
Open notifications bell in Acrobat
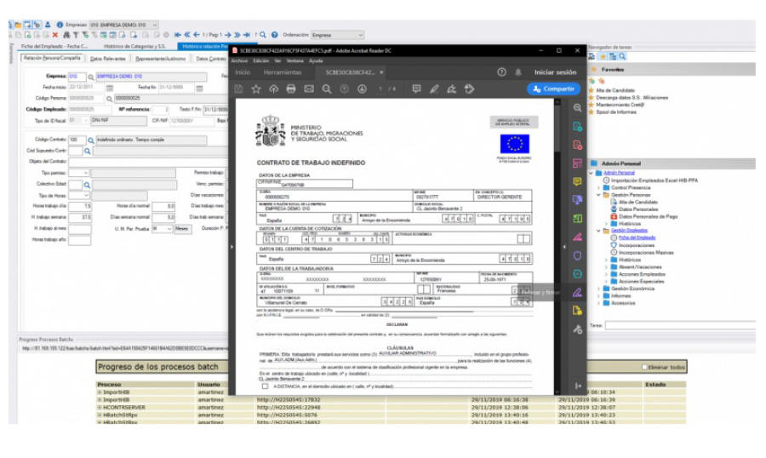click(518, 72)
